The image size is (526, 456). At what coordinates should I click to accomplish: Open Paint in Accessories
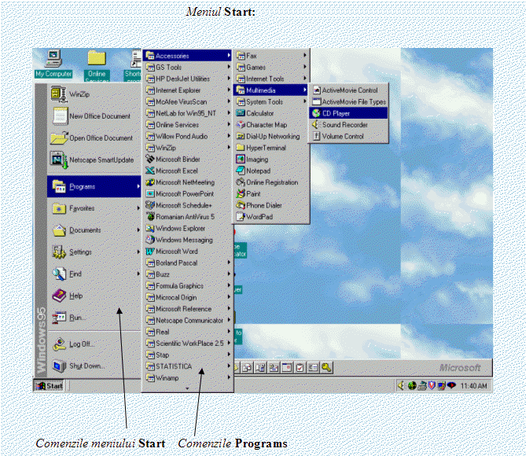271,194
